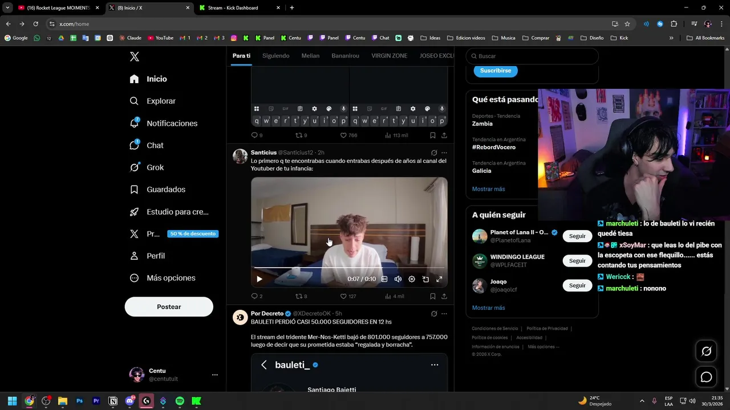The height and width of the screenshot is (410, 730).
Task: Play the Santicius video
Action: click(259, 279)
